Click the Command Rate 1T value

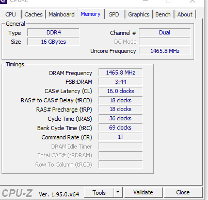tap(121, 137)
